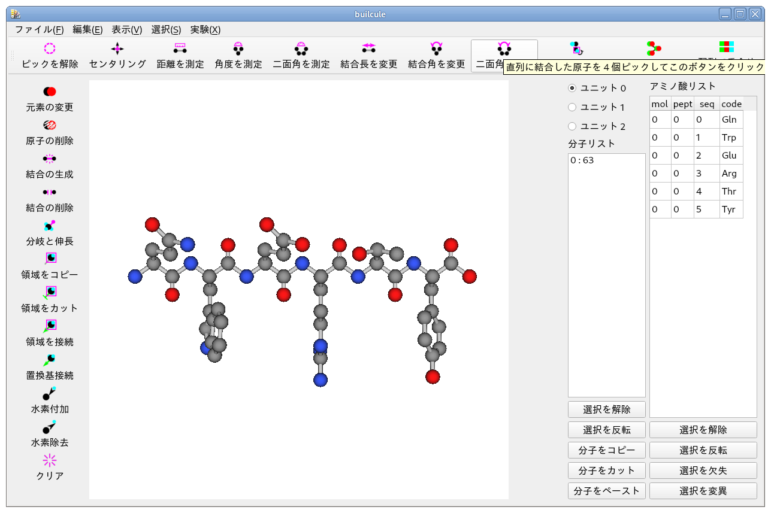Select molecule entry 0 : 63 in list
771x513 pixels.
tap(582, 160)
